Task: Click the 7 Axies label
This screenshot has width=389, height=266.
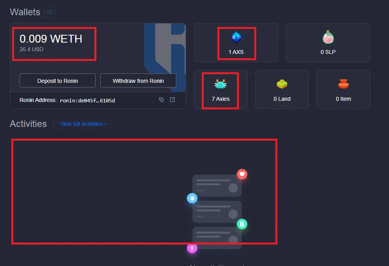Action: [x=221, y=99]
